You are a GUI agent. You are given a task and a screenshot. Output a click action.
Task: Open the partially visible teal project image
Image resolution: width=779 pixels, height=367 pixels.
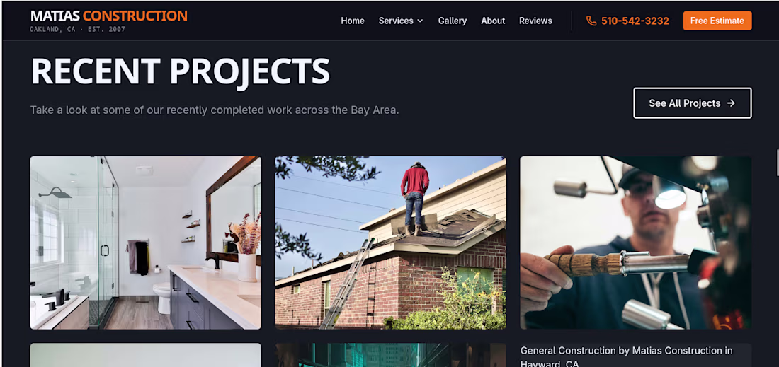pos(390,355)
